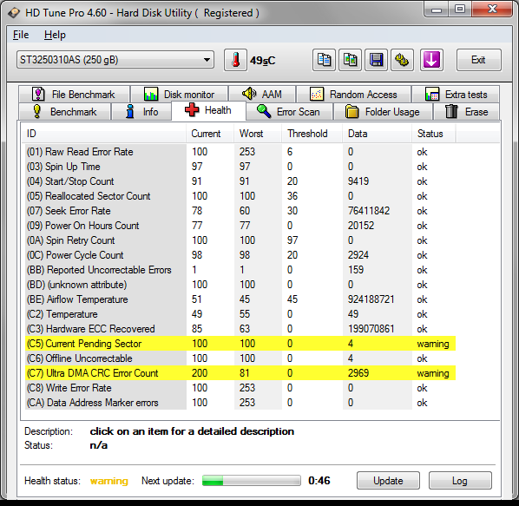Viewport: 519px width, 506px height.
Task: Select (C3) Hardware ECC Recovered row
Action: pos(240,329)
